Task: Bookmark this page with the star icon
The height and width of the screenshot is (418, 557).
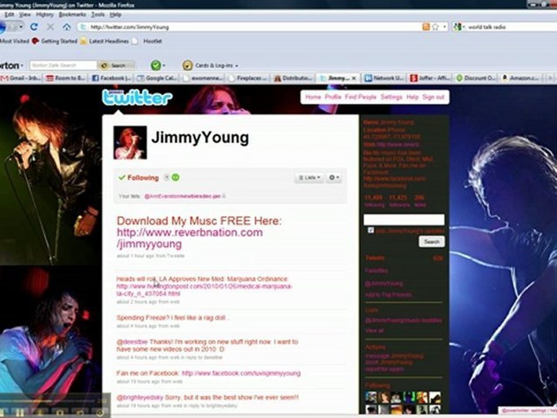Action: tap(435, 27)
